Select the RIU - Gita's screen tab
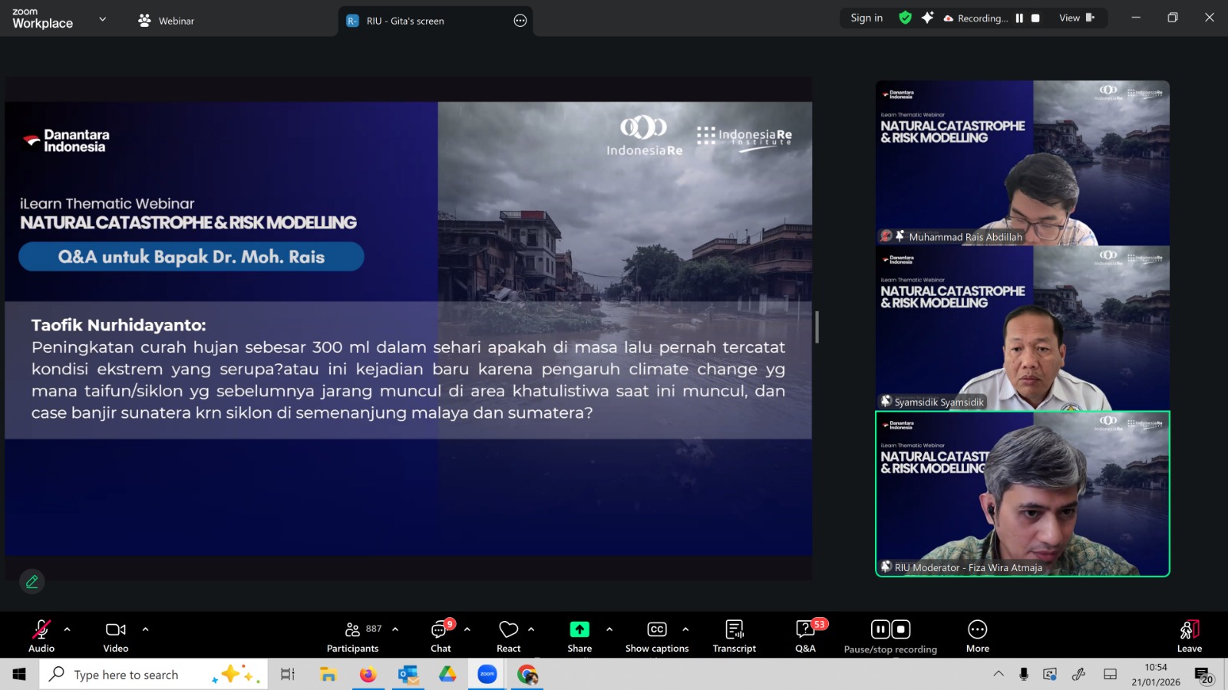The width and height of the screenshot is (1228, 690). click(x=405, y=21)
